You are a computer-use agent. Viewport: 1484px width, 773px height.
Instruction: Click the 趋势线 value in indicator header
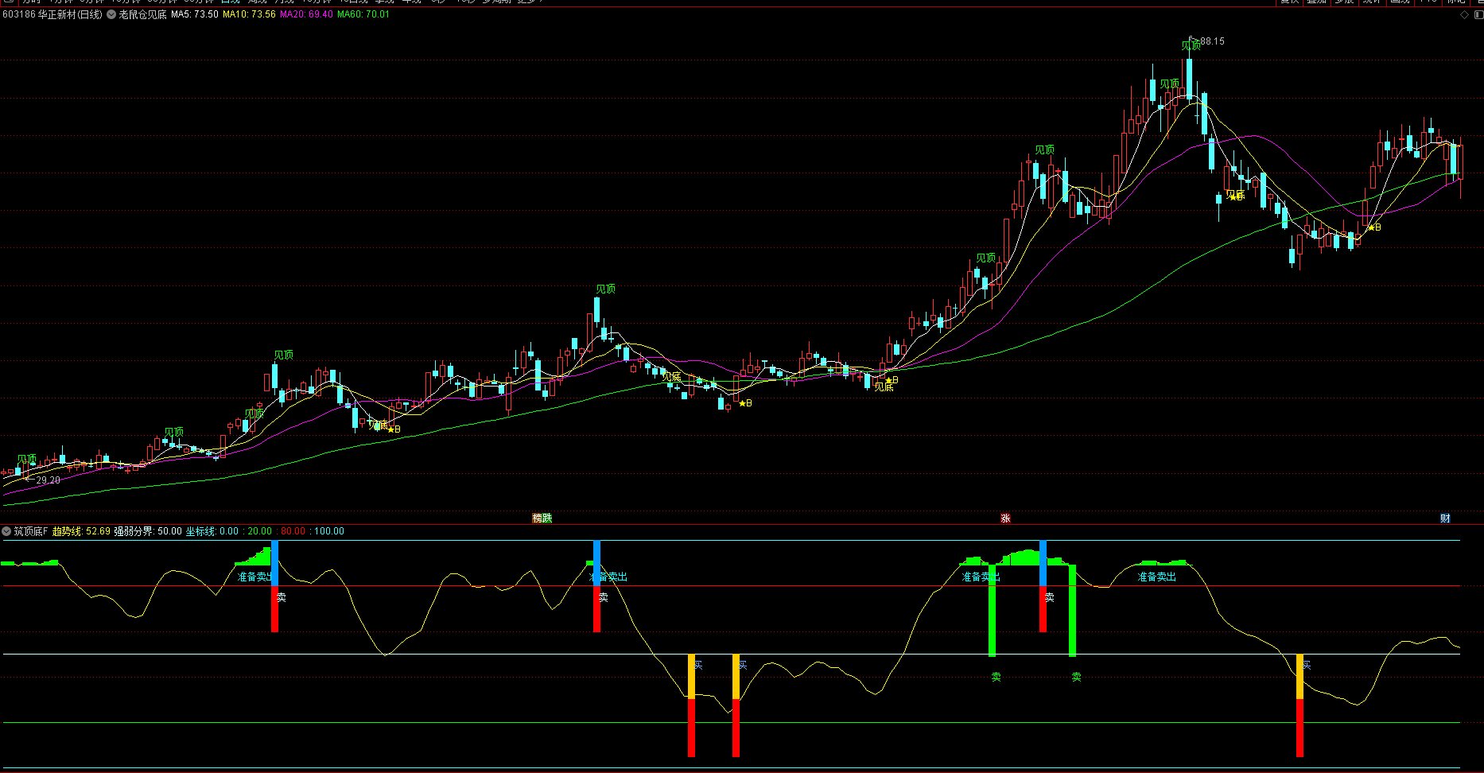[81, 531]
